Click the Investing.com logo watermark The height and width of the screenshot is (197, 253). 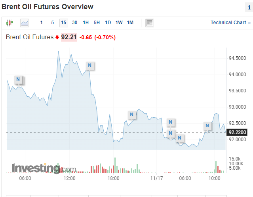44,168
